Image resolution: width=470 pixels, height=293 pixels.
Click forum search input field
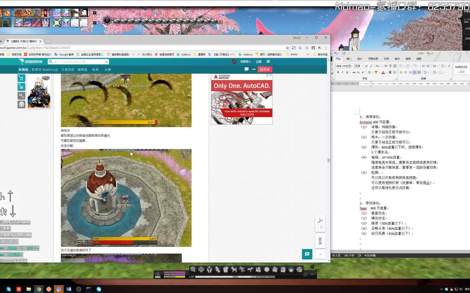click(x=78, y=62)
